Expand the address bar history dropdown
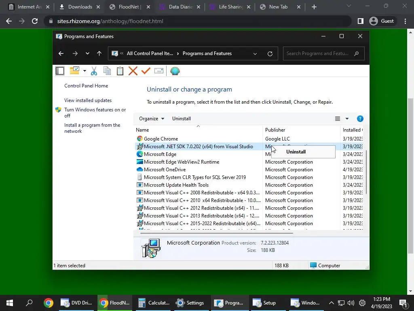The image size is (414, 311). click(255, 54)
